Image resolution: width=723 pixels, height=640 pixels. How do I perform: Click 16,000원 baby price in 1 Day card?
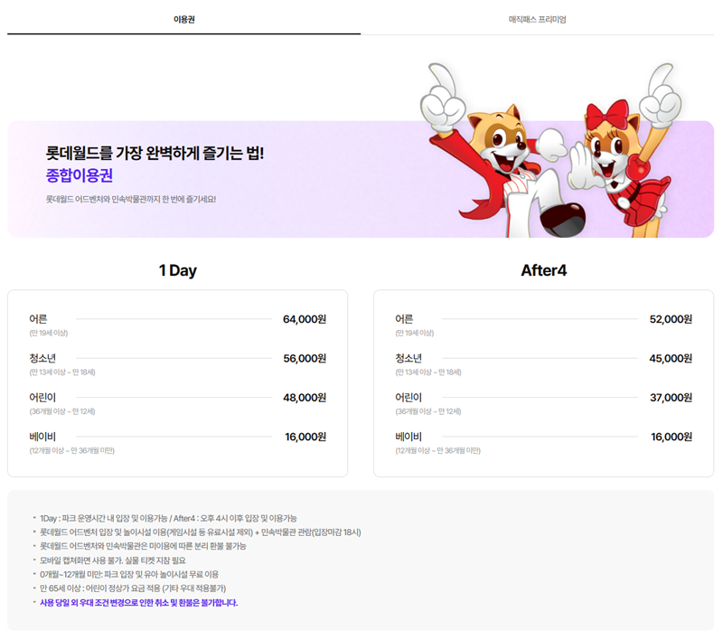pos(305,437)
